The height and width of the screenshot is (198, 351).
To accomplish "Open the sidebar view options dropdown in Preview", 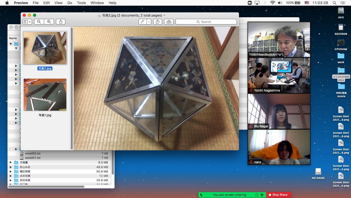I will tap(27, 22).
